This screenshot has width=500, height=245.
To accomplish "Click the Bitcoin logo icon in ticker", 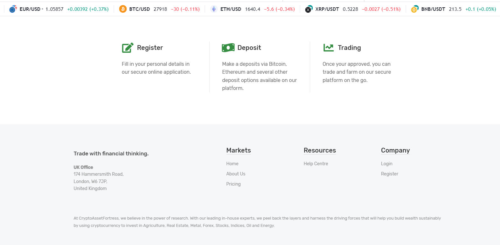I will (123, 9).
